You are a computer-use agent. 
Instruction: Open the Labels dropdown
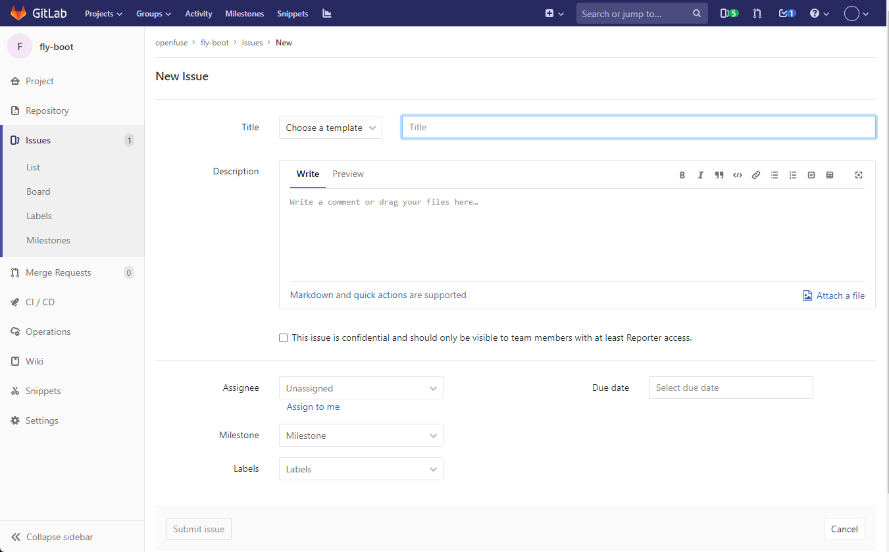coord(361,469)
